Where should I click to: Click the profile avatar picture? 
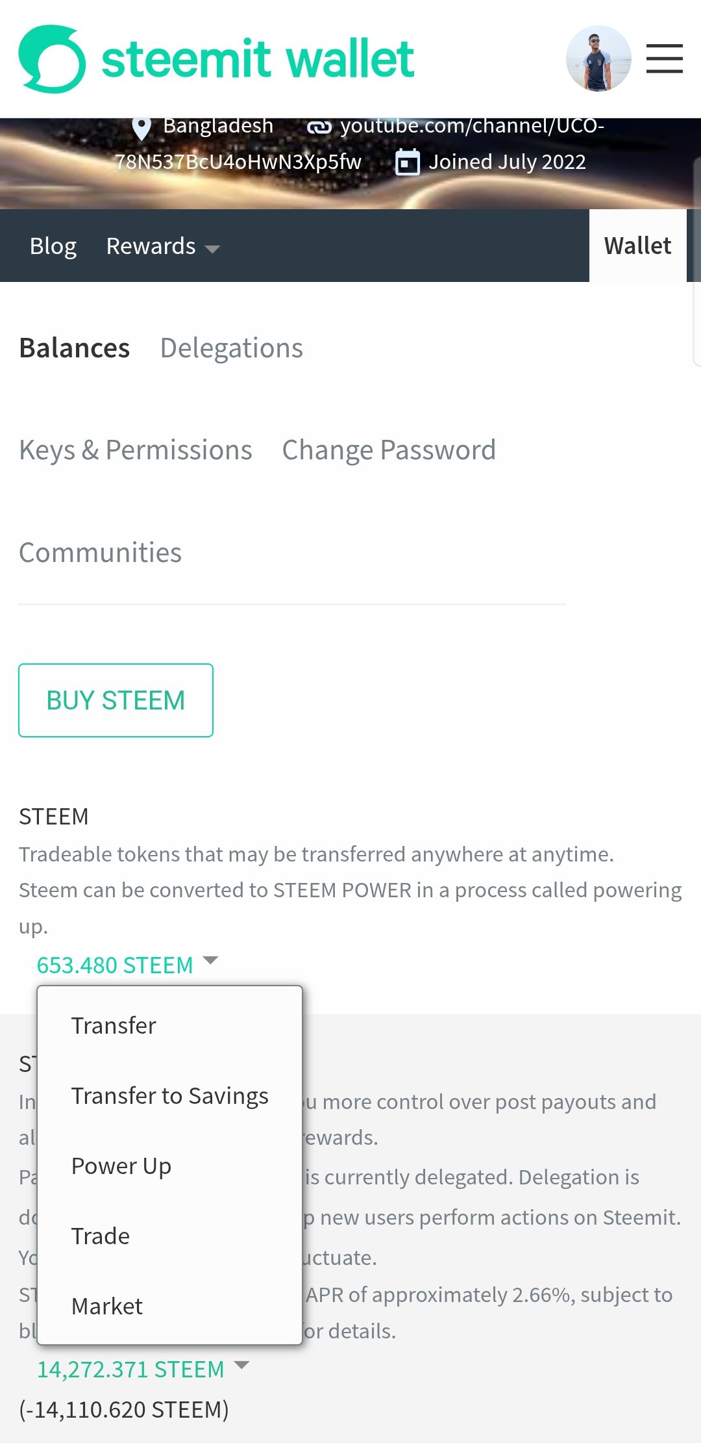(x=598, y=58)
